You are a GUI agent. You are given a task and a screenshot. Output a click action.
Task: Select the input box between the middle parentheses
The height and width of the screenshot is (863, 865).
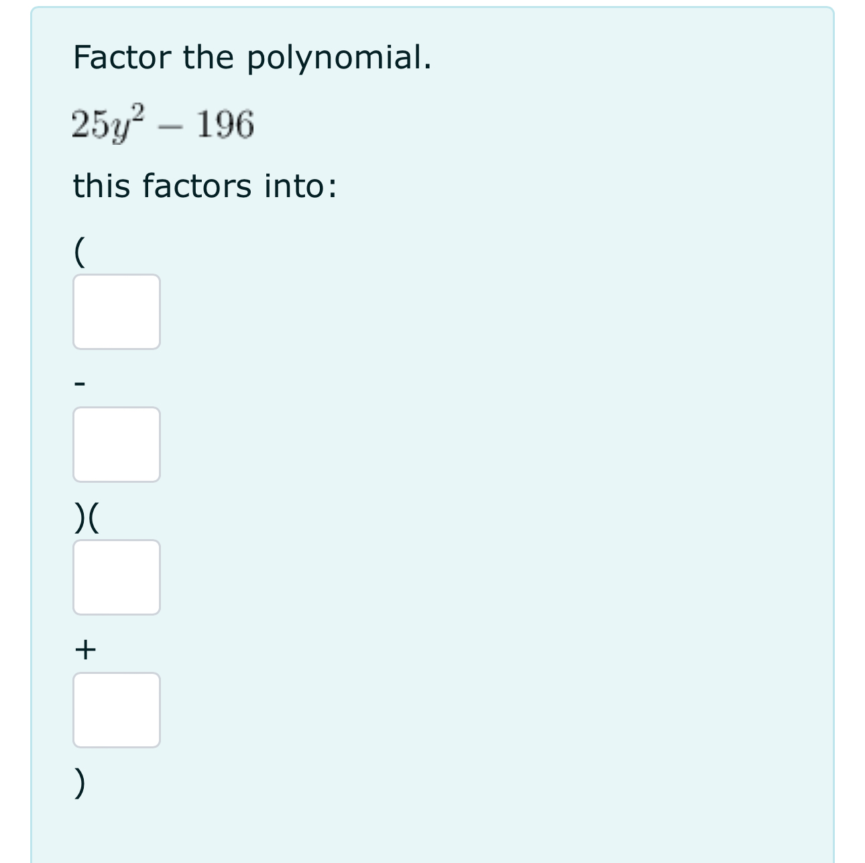(x=116, y=577)
